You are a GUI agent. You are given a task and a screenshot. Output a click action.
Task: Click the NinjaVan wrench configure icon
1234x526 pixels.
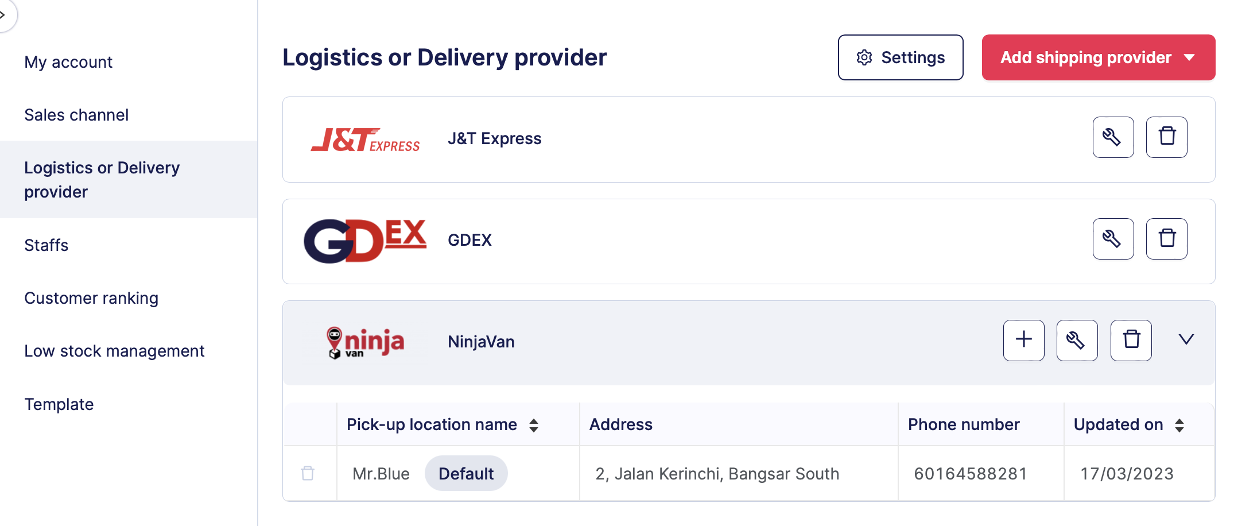tap(1077, 340)
